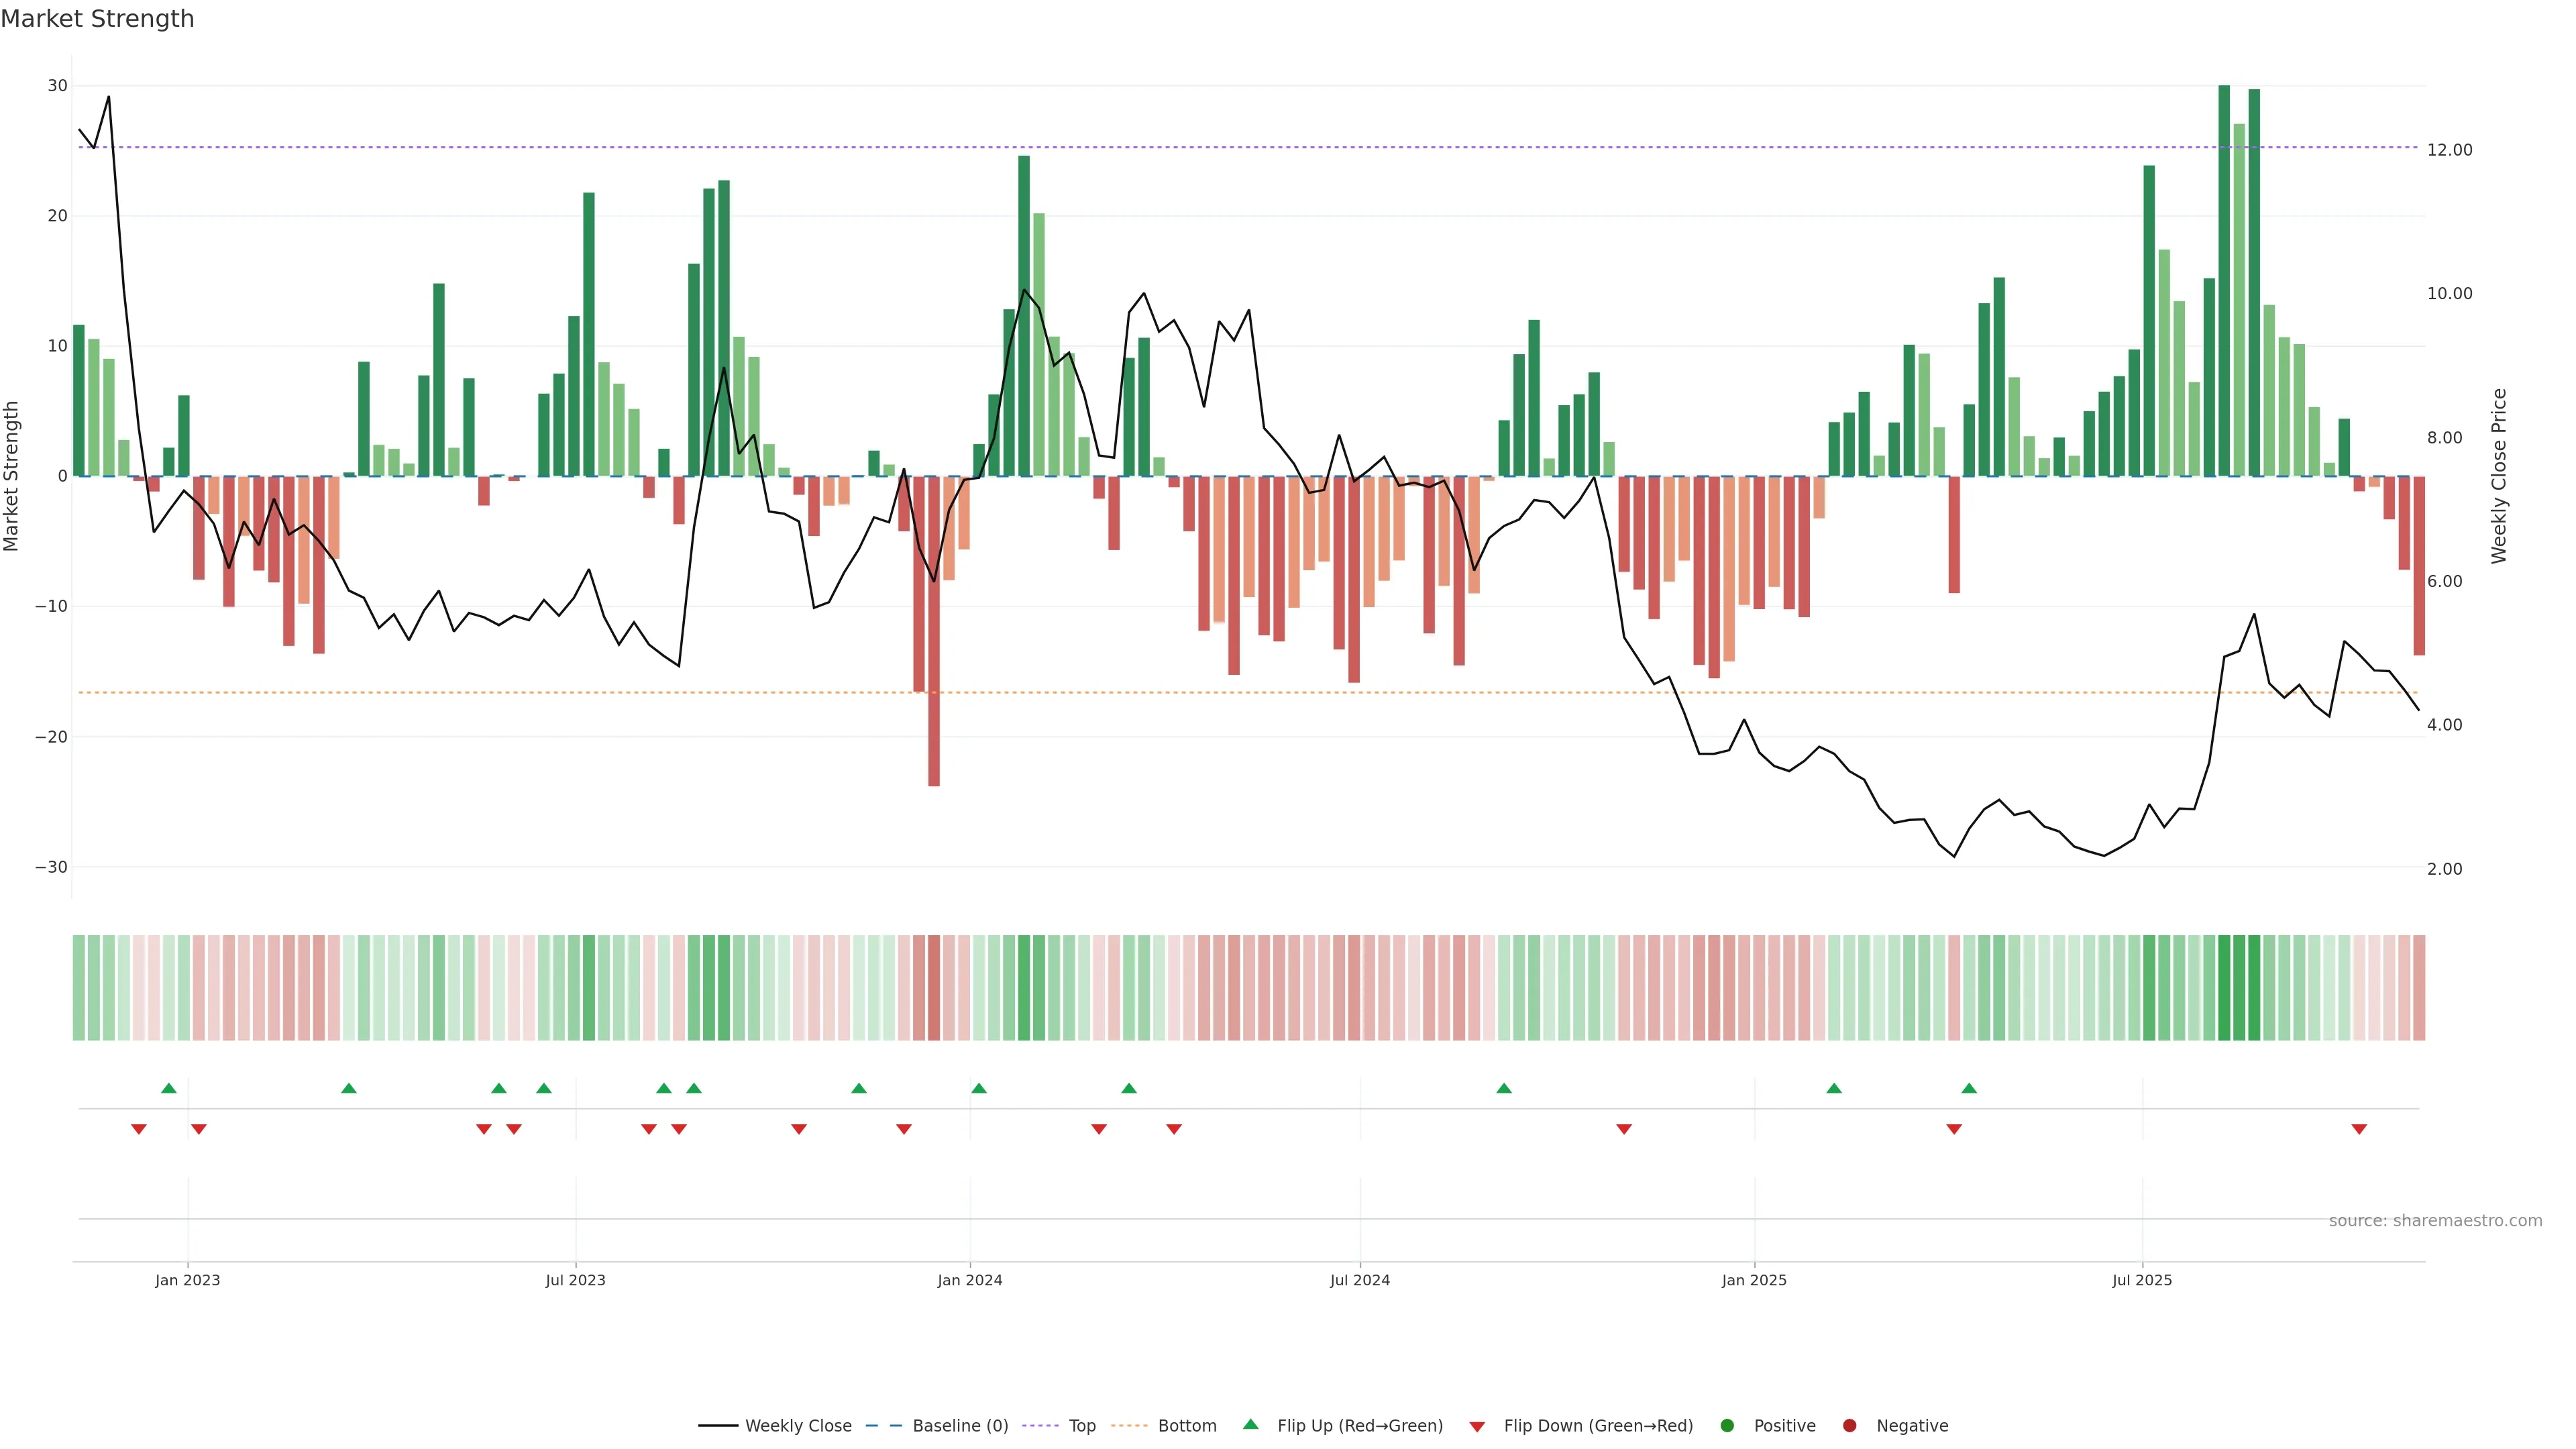Click the Jan 2024 x-axis label
2576x1449 pixels.
[969, 1280]
